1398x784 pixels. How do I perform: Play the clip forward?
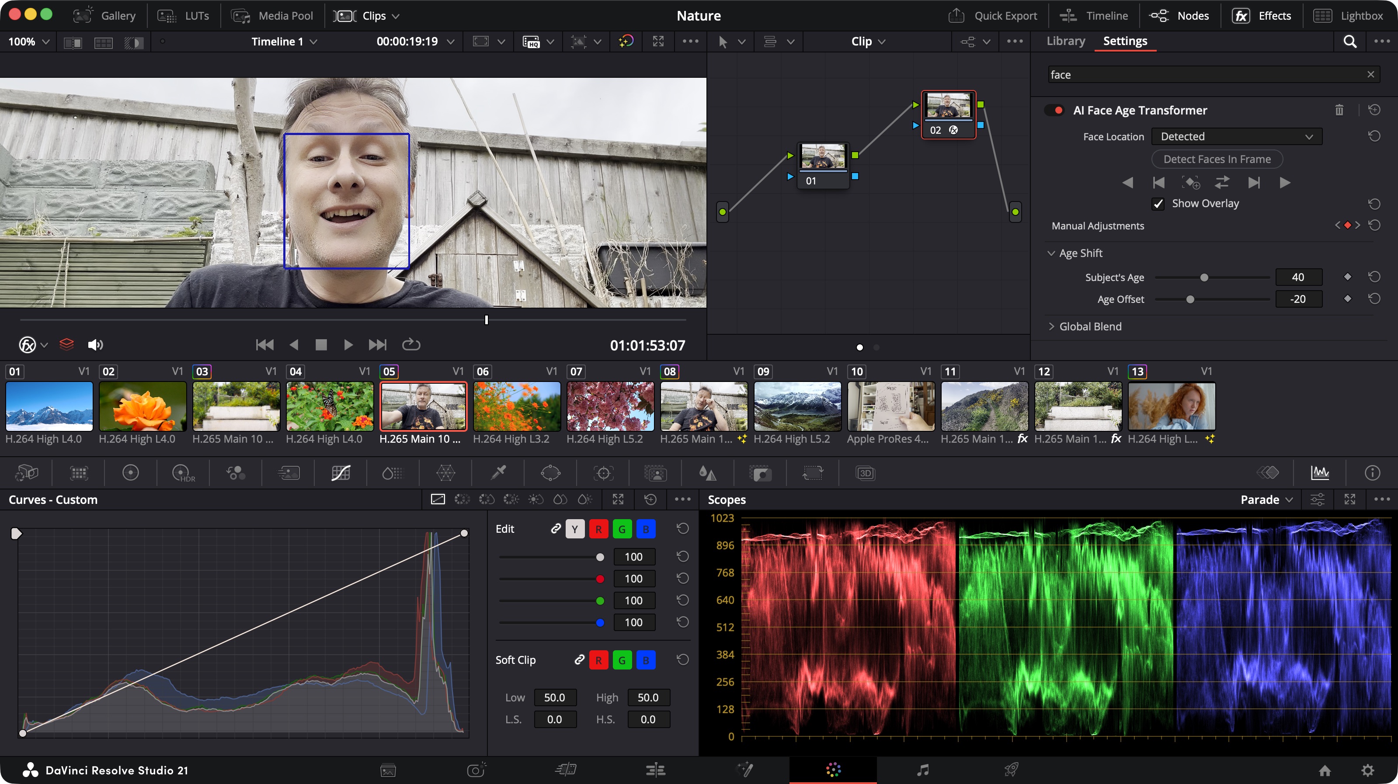coord(348,344)
